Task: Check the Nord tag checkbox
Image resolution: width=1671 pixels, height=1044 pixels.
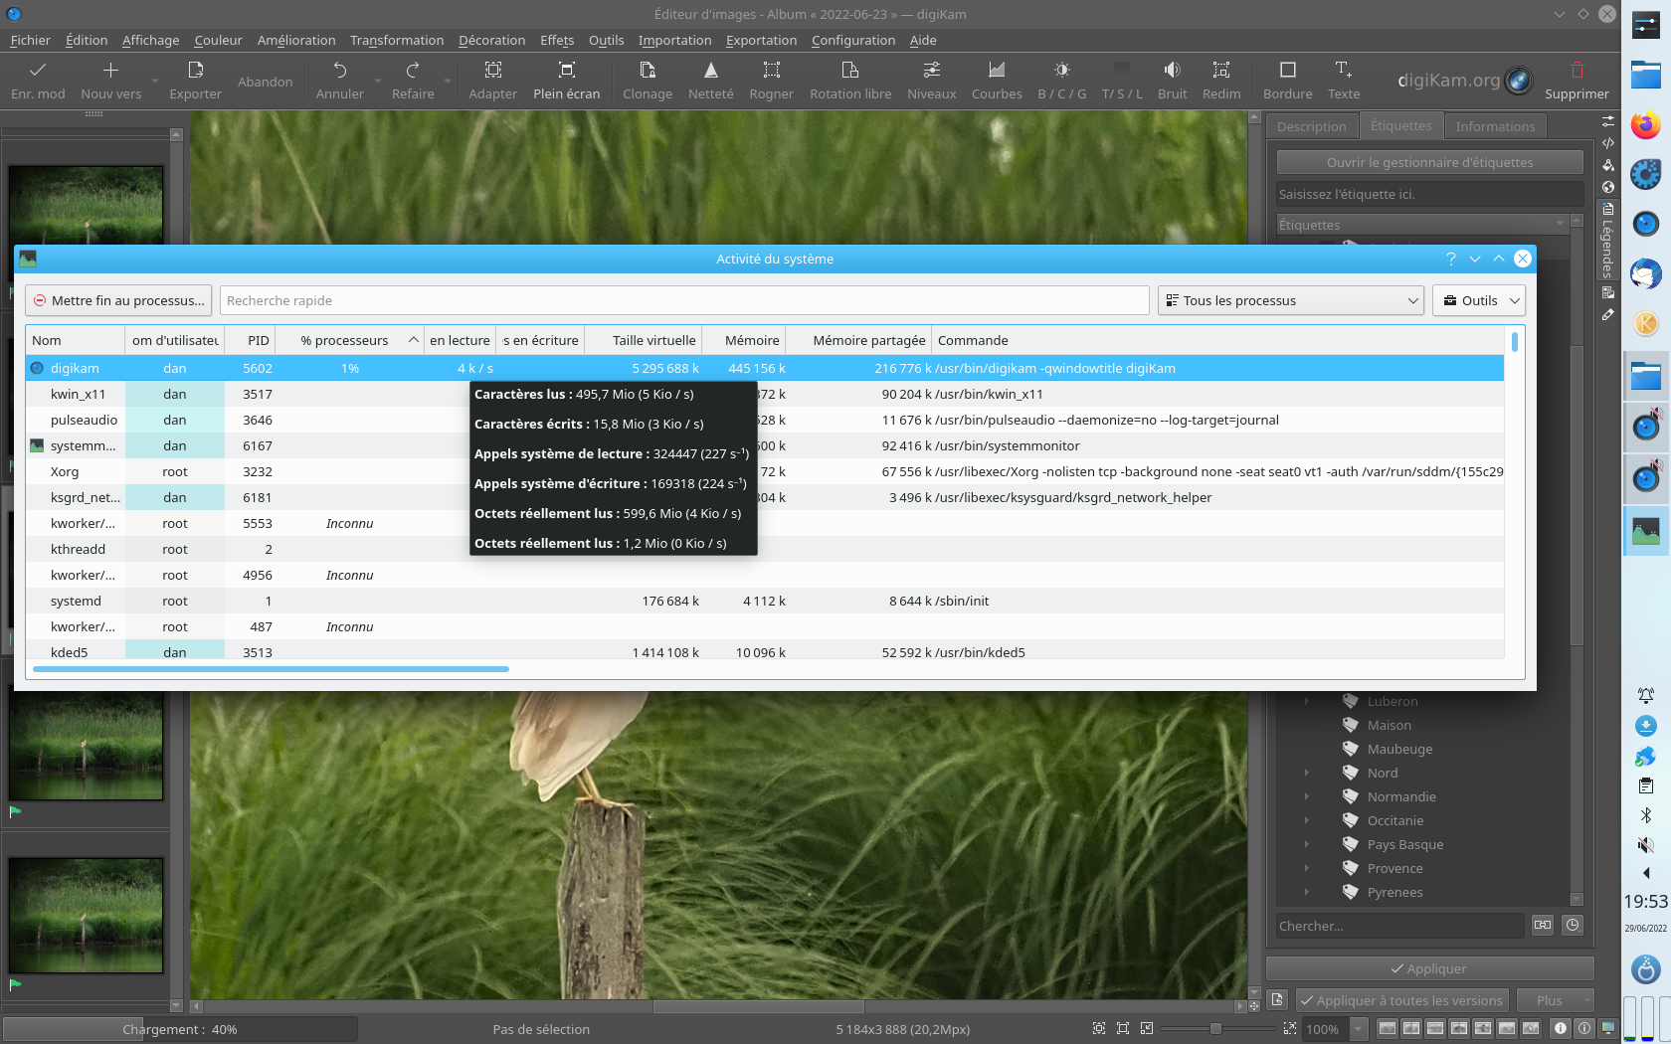Action: (1328, 773)
